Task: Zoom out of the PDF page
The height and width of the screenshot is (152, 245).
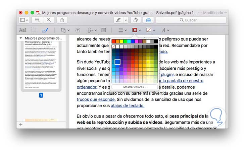Action: [37, 20]
